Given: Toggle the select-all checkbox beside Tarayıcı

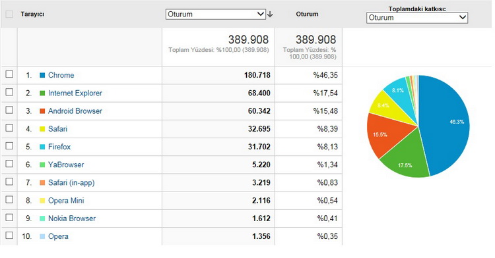Looking at the screenshot, I should (9, 14).
